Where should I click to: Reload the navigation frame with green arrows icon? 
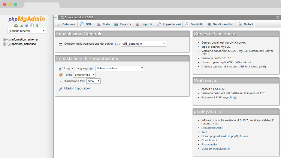pos(37,25)
